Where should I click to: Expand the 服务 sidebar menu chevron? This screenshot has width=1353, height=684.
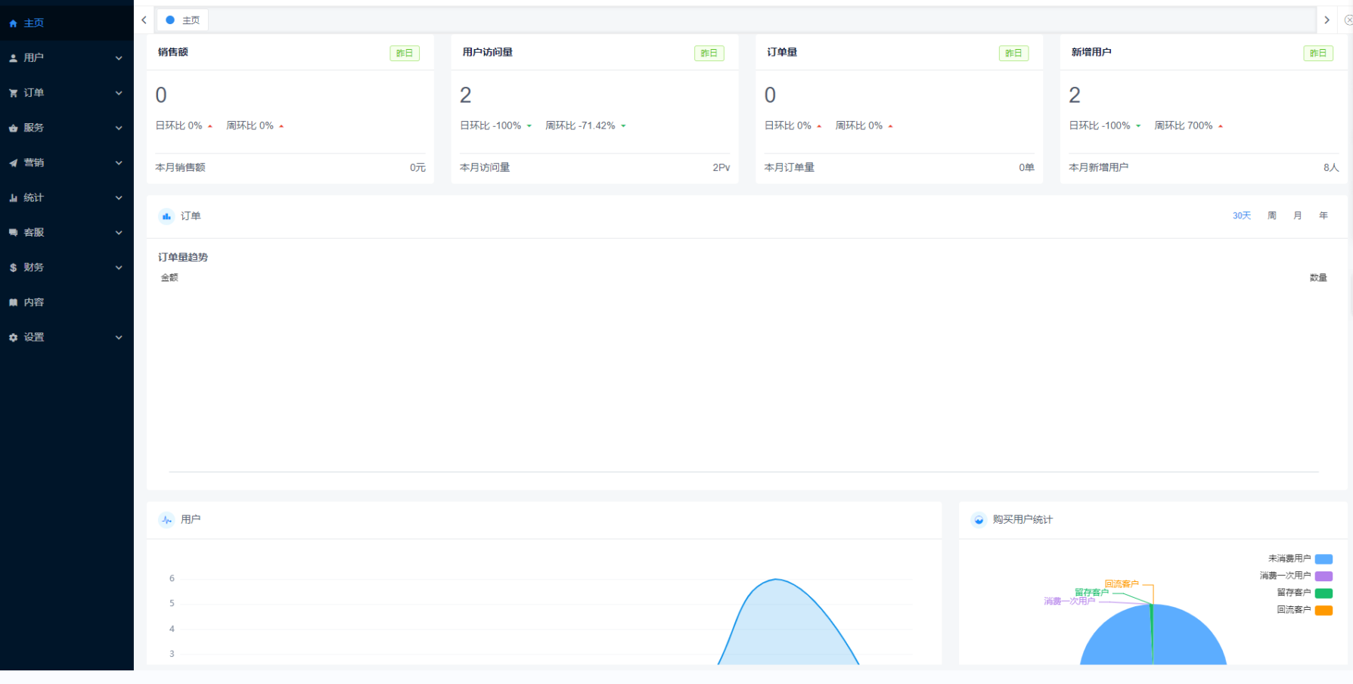tap(119, 128)
